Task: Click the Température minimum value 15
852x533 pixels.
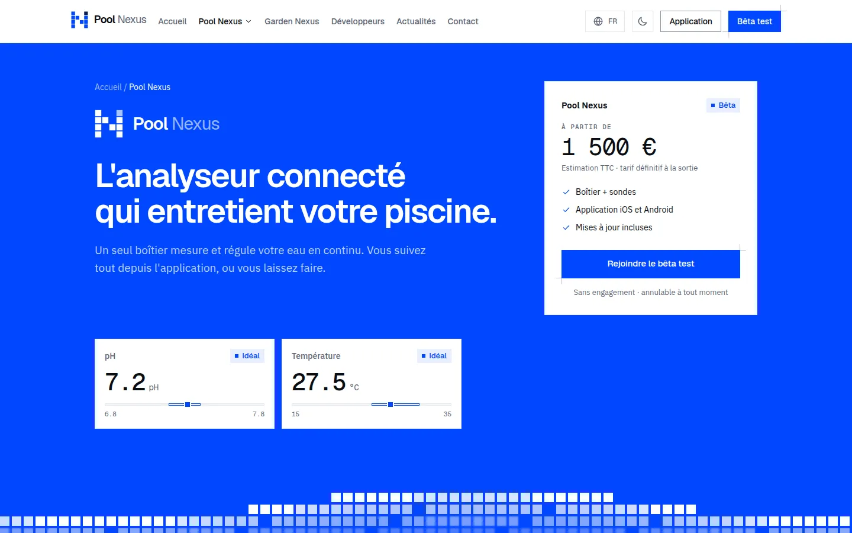Action: (296, 415)
